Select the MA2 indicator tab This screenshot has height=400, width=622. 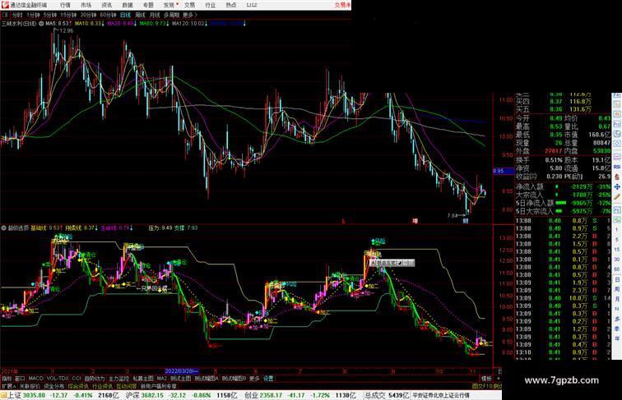point(161,379)
